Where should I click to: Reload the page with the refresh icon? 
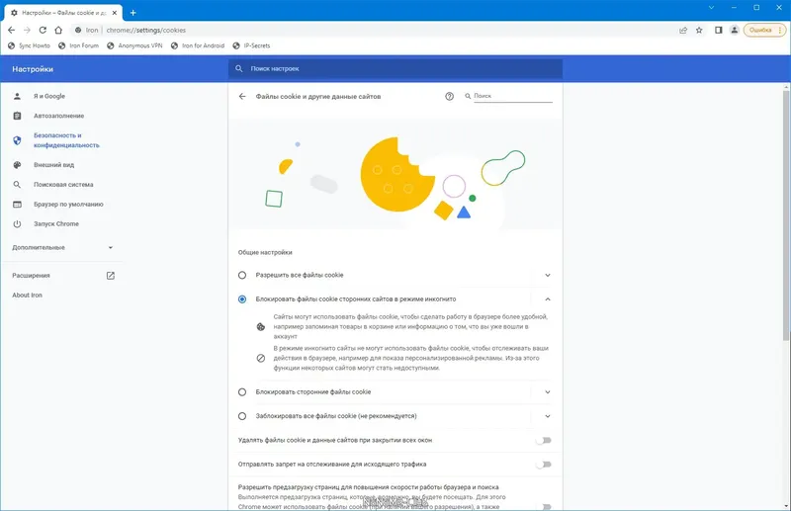coord(43,31)
